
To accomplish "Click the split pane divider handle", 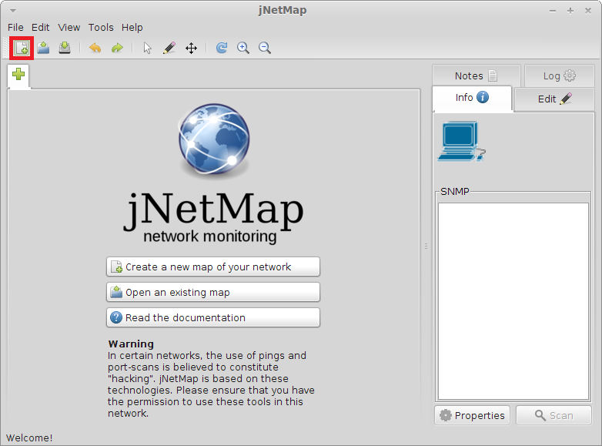I will click(426, 246).
